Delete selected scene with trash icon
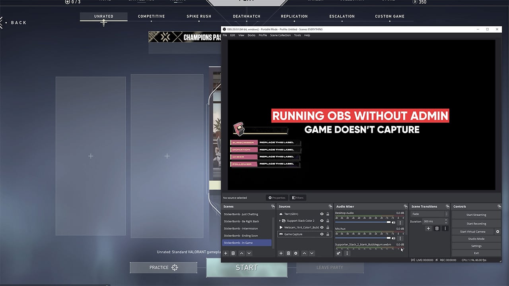509x286 pixels. pos(233,253)
